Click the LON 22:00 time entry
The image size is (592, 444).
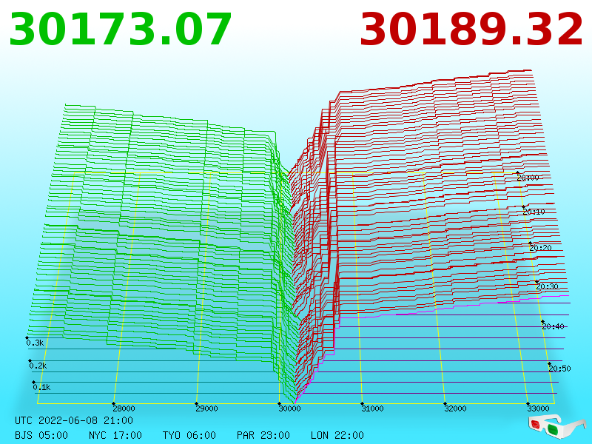tap(337, 435)
